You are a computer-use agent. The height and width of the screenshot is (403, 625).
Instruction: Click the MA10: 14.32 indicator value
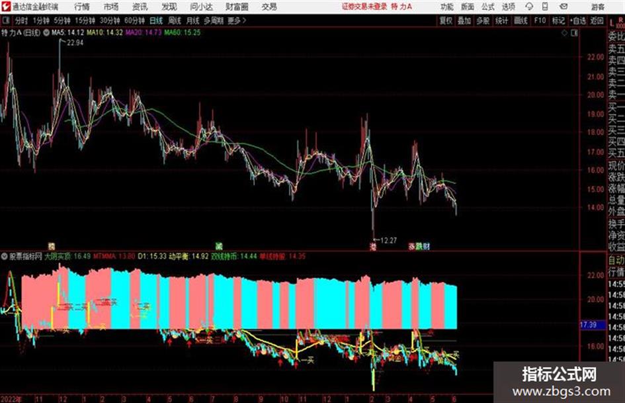[105, 32]
